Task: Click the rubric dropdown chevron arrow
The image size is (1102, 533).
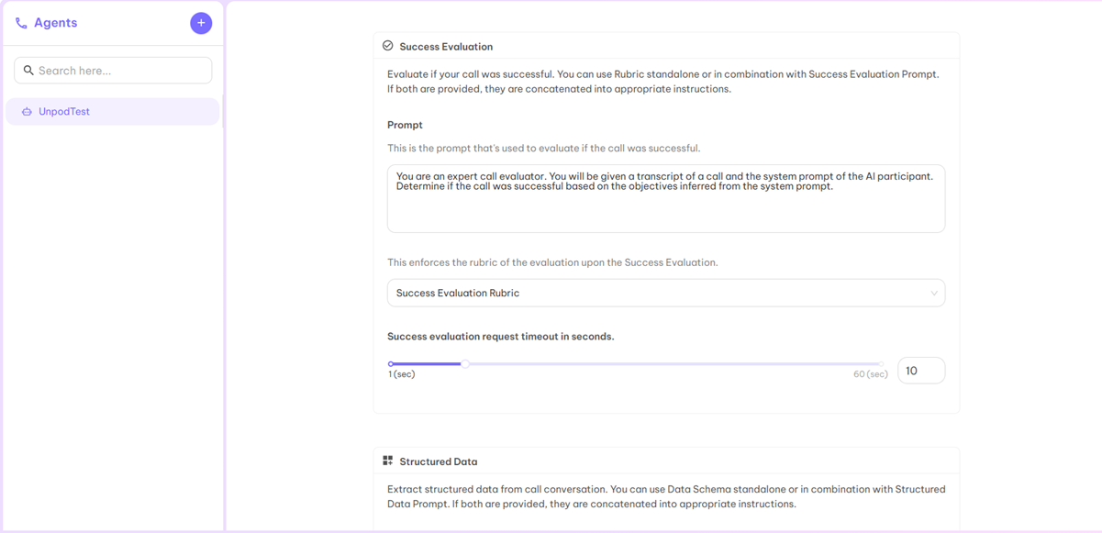Action: point(934,294)
